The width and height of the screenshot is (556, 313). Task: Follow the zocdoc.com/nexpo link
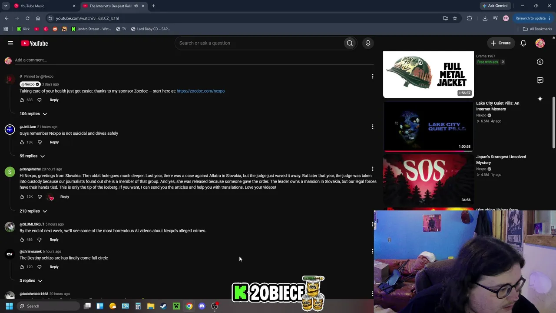pos(201,91)
